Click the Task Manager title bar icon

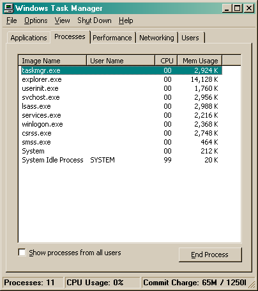pyautogui.click(x=9, y=8)
